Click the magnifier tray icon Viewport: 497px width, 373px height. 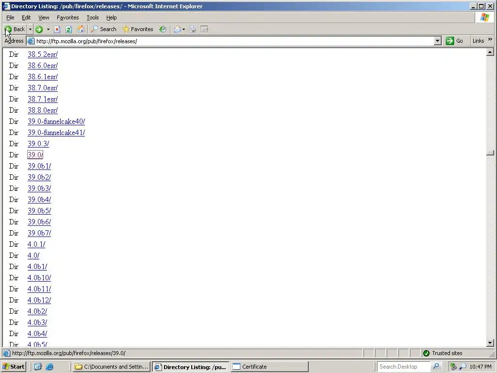point(463,367)
